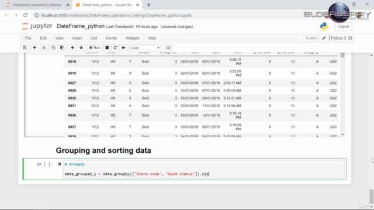Click the 12/01/2018 date cell

pos(211,116)
